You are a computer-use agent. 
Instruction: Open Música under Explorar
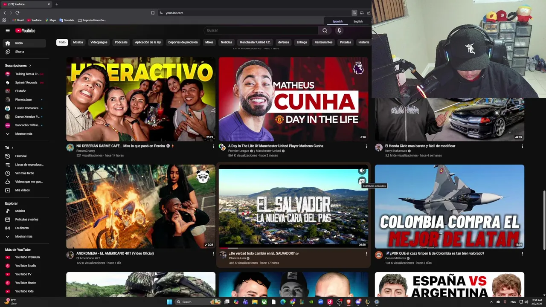click(25, 211)
